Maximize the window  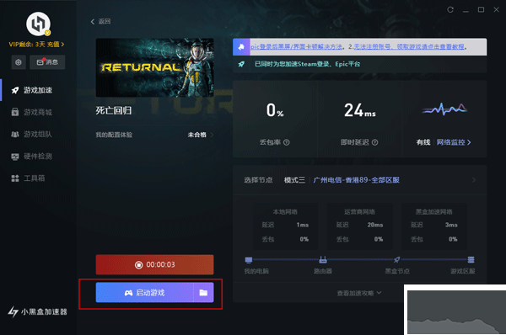[481, 9]
